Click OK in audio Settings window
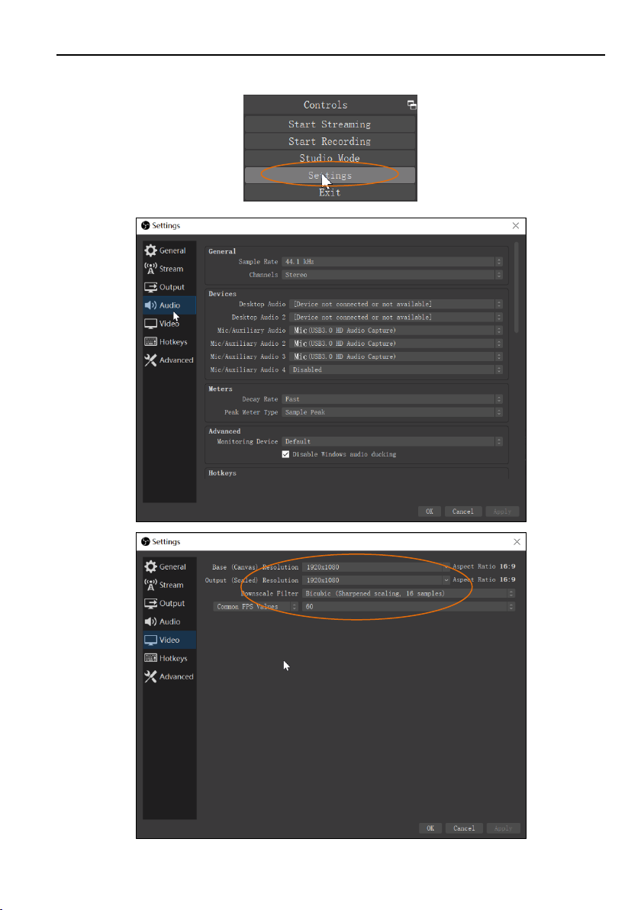Image resolution: width=641 pixels, height=910 pixels. 430,511
